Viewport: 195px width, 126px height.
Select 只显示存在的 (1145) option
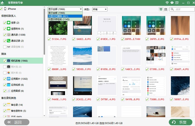click(65, 19)
